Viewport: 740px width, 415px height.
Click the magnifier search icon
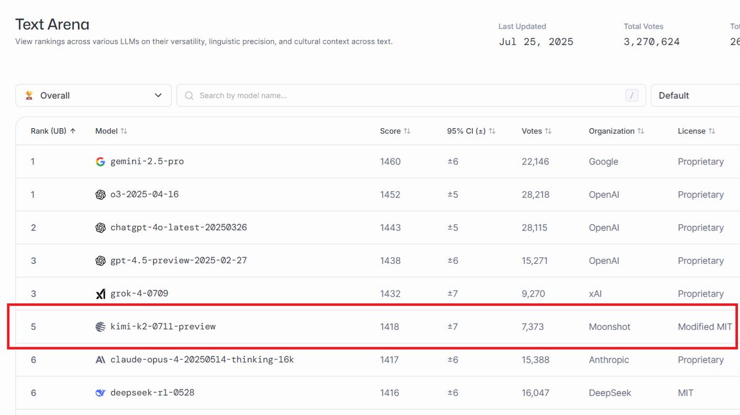pos(189,96)
